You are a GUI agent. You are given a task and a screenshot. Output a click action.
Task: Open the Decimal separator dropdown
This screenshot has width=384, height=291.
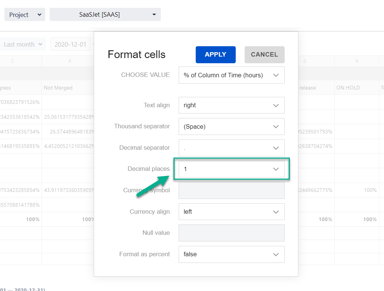pyautogui.click(x=231, y=148)
